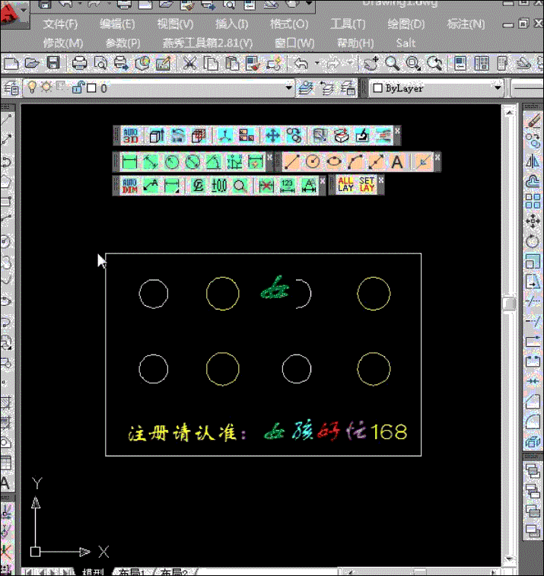Click the Zoom Previous icon
544x576 pixels.
click(x=434, y=63)
